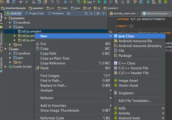
Task: Navigate Forward with the right arrow icon
Action: [x=71, y=2]
